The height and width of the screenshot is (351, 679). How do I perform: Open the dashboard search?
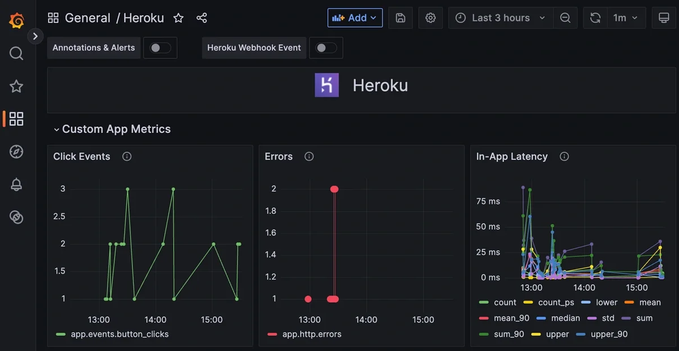16,53
